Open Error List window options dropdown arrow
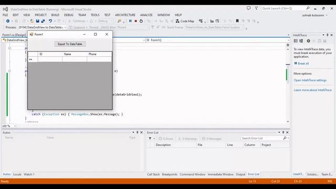This screenshot has width=336, height=189. [x=279, y=132]
